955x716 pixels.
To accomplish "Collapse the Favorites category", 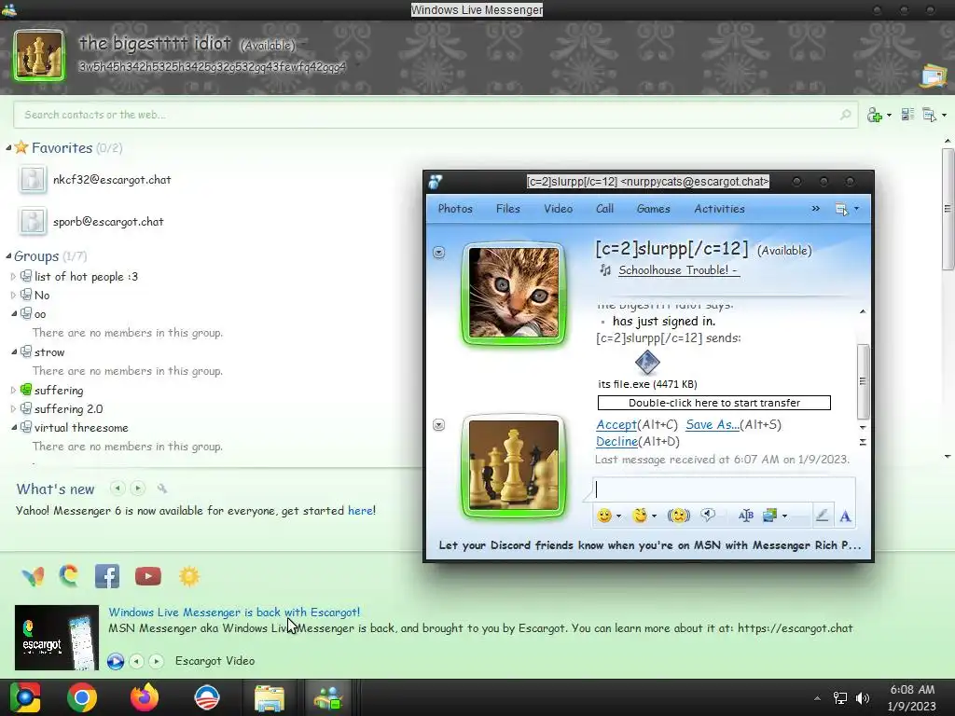I will pyautogui.click(x=8, y=148).
